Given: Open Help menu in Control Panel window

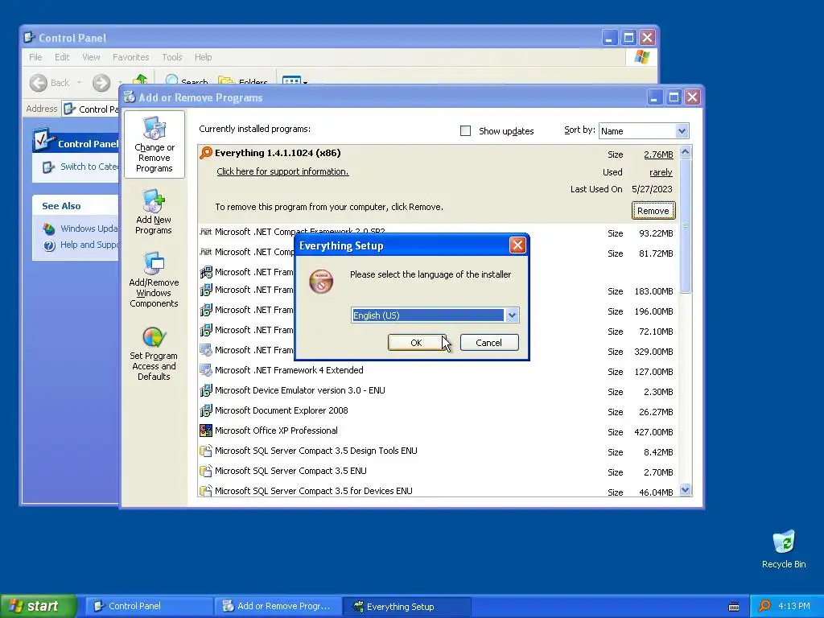Looking at the screenshot, I should pyautogui.click(x=203, y=57).
